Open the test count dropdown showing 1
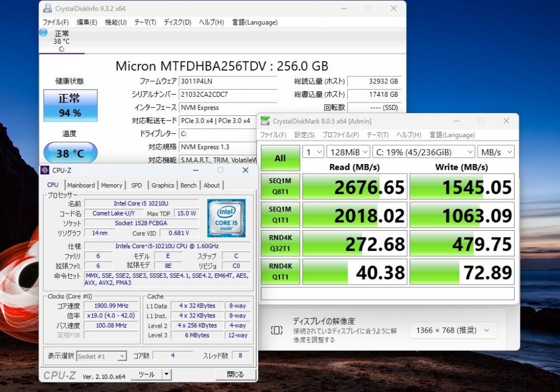 pos(313,152)
